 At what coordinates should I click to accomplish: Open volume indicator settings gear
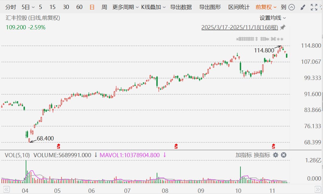pos(275,155)
